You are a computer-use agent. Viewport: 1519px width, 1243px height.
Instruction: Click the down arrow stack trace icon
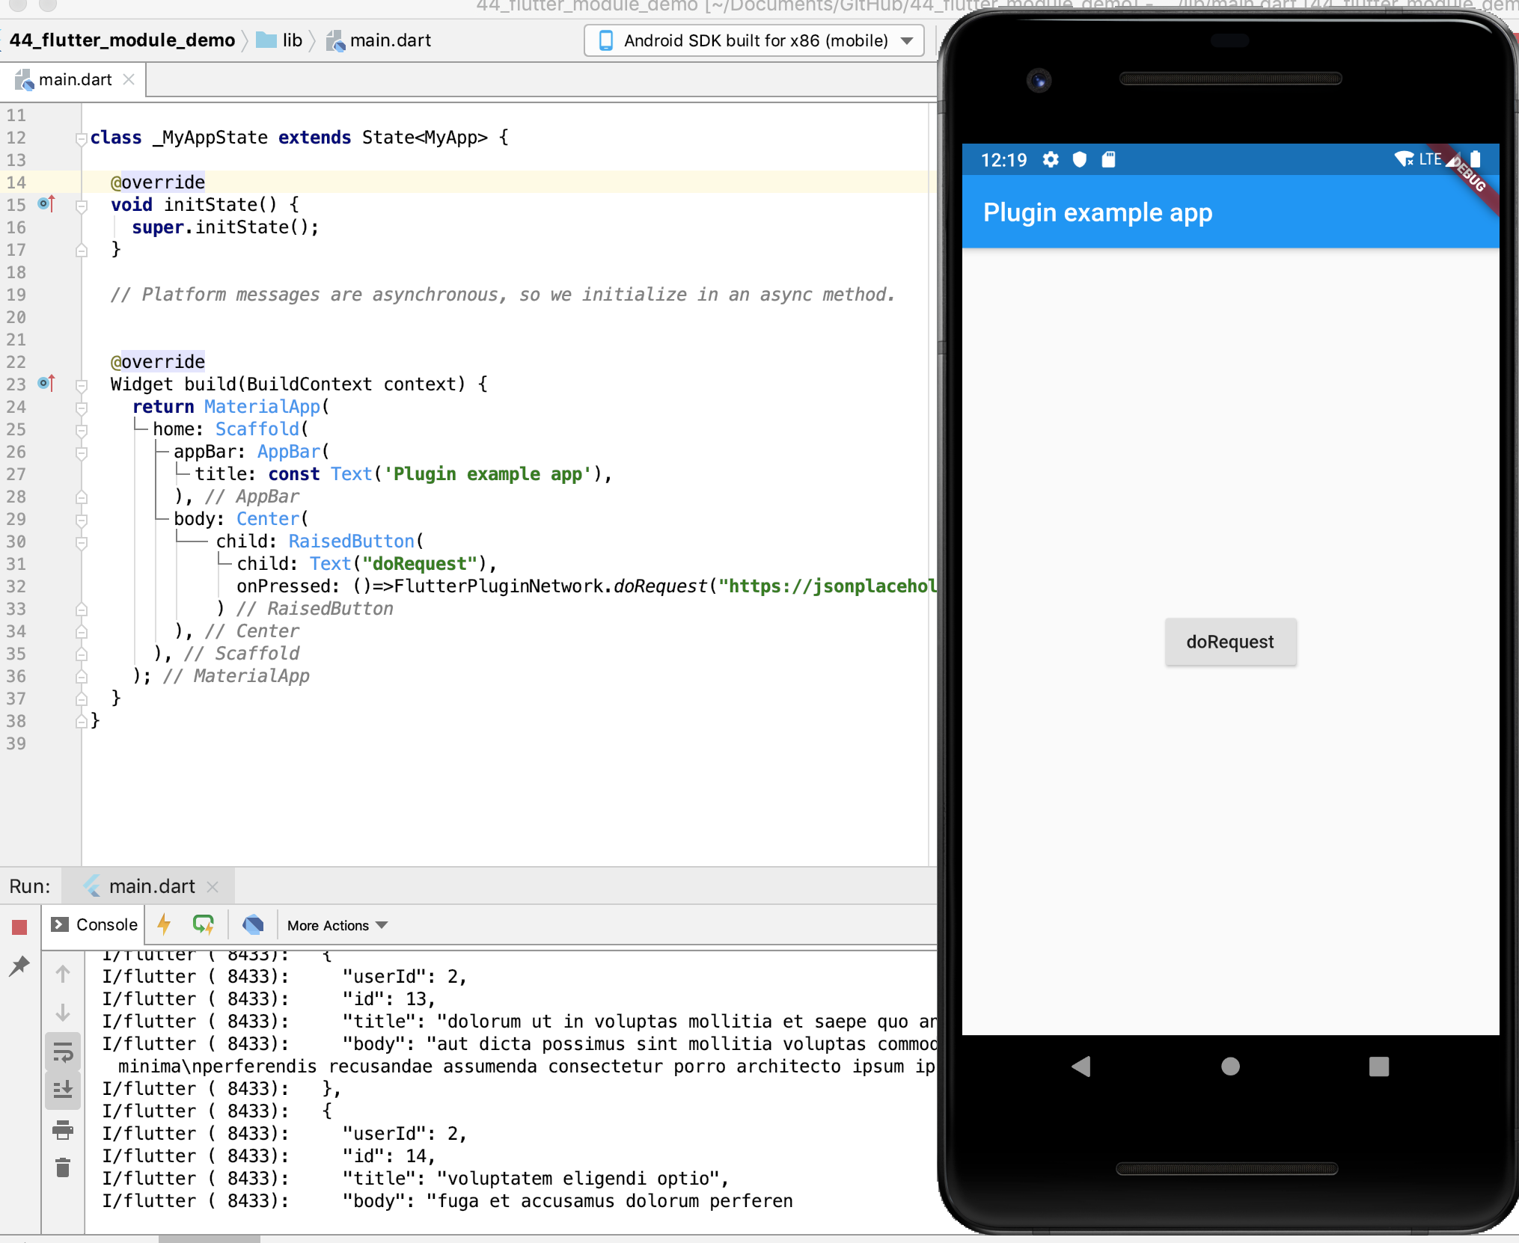tap(63, 1013)
